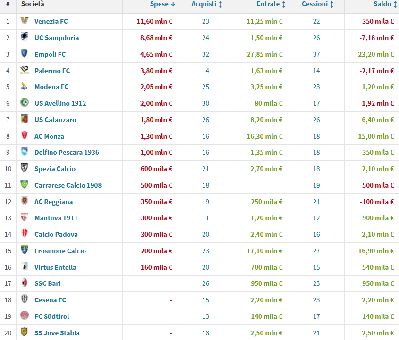
Task: Click the FC Südtirol club crest
Action: [x=25, y=315]
